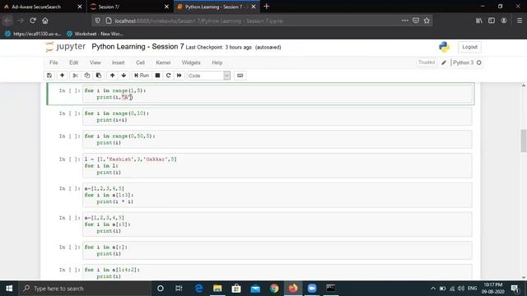Run the selected cell
This screenshot has width=527, height=296.
coord(142,76)
